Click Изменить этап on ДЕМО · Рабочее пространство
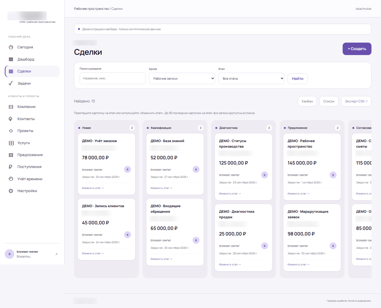 pyautogui.click(x=298, y=194)
